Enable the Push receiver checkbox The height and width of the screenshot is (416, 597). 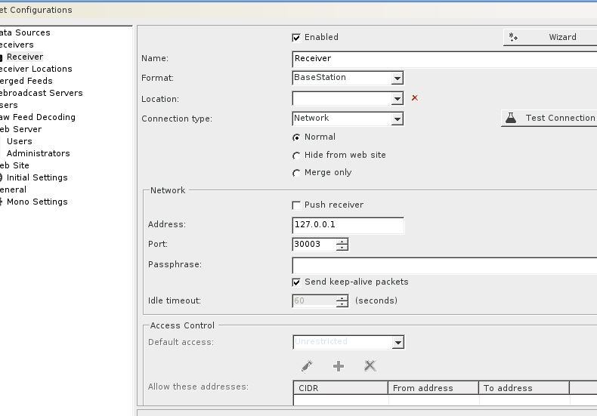pyautogui.click(x=296, y=205)
